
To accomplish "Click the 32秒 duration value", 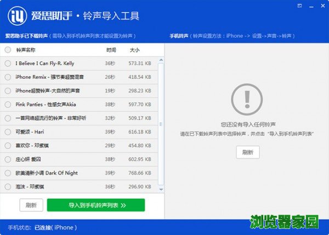I will click(x=110, y=118).
